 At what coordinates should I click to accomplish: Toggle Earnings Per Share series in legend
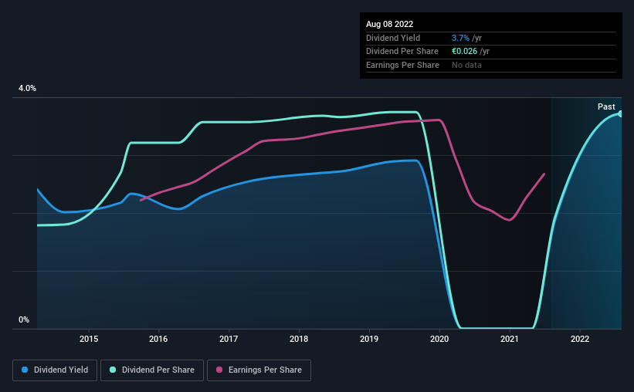(x=259, y=370)
